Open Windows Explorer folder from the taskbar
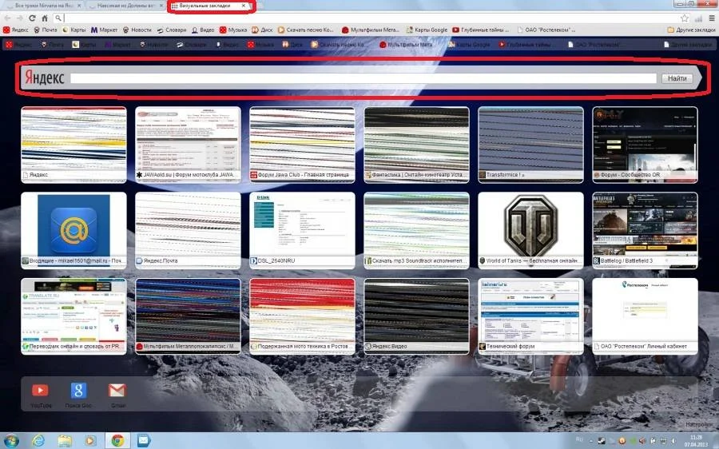Image resolution: width=719 pixels, height=449 pixels. click(65, 441)
